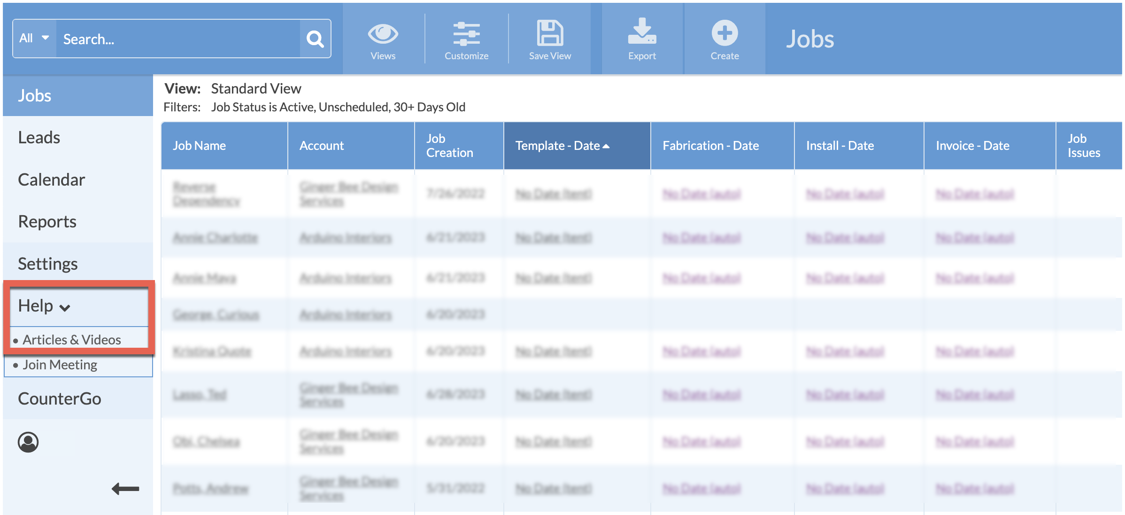
Task: Open Articles & Videos help link
Action: 72,339
